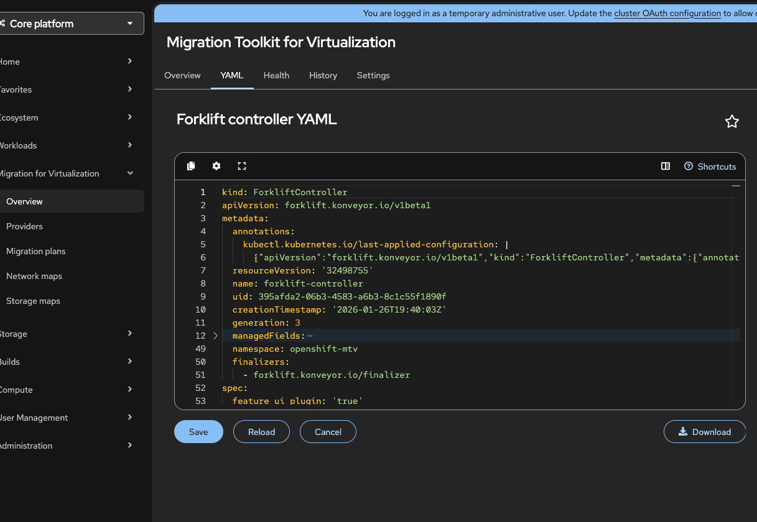Open the Shortcuts help link
The width and height of the screenshot is (757, 522).
click(710, 167)
